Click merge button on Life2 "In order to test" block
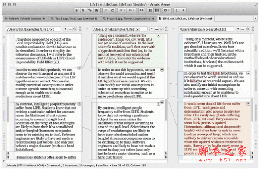 pos(162,70)
